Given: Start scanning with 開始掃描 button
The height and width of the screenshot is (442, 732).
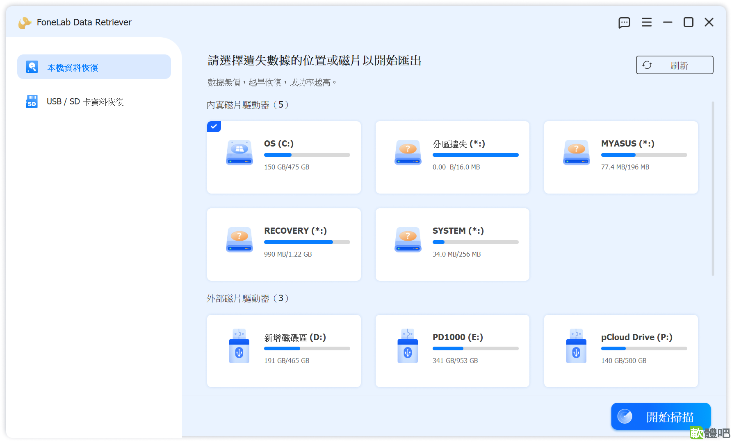Looking at the screenshot, I should click(661, 417).
